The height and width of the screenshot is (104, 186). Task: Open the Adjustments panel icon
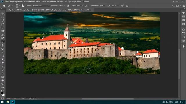183,37
